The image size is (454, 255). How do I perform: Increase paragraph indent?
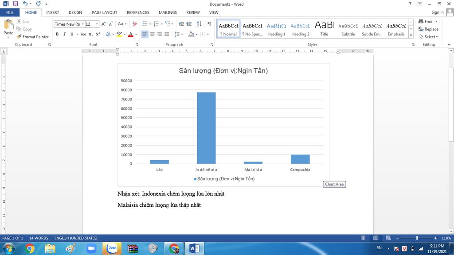189,24
